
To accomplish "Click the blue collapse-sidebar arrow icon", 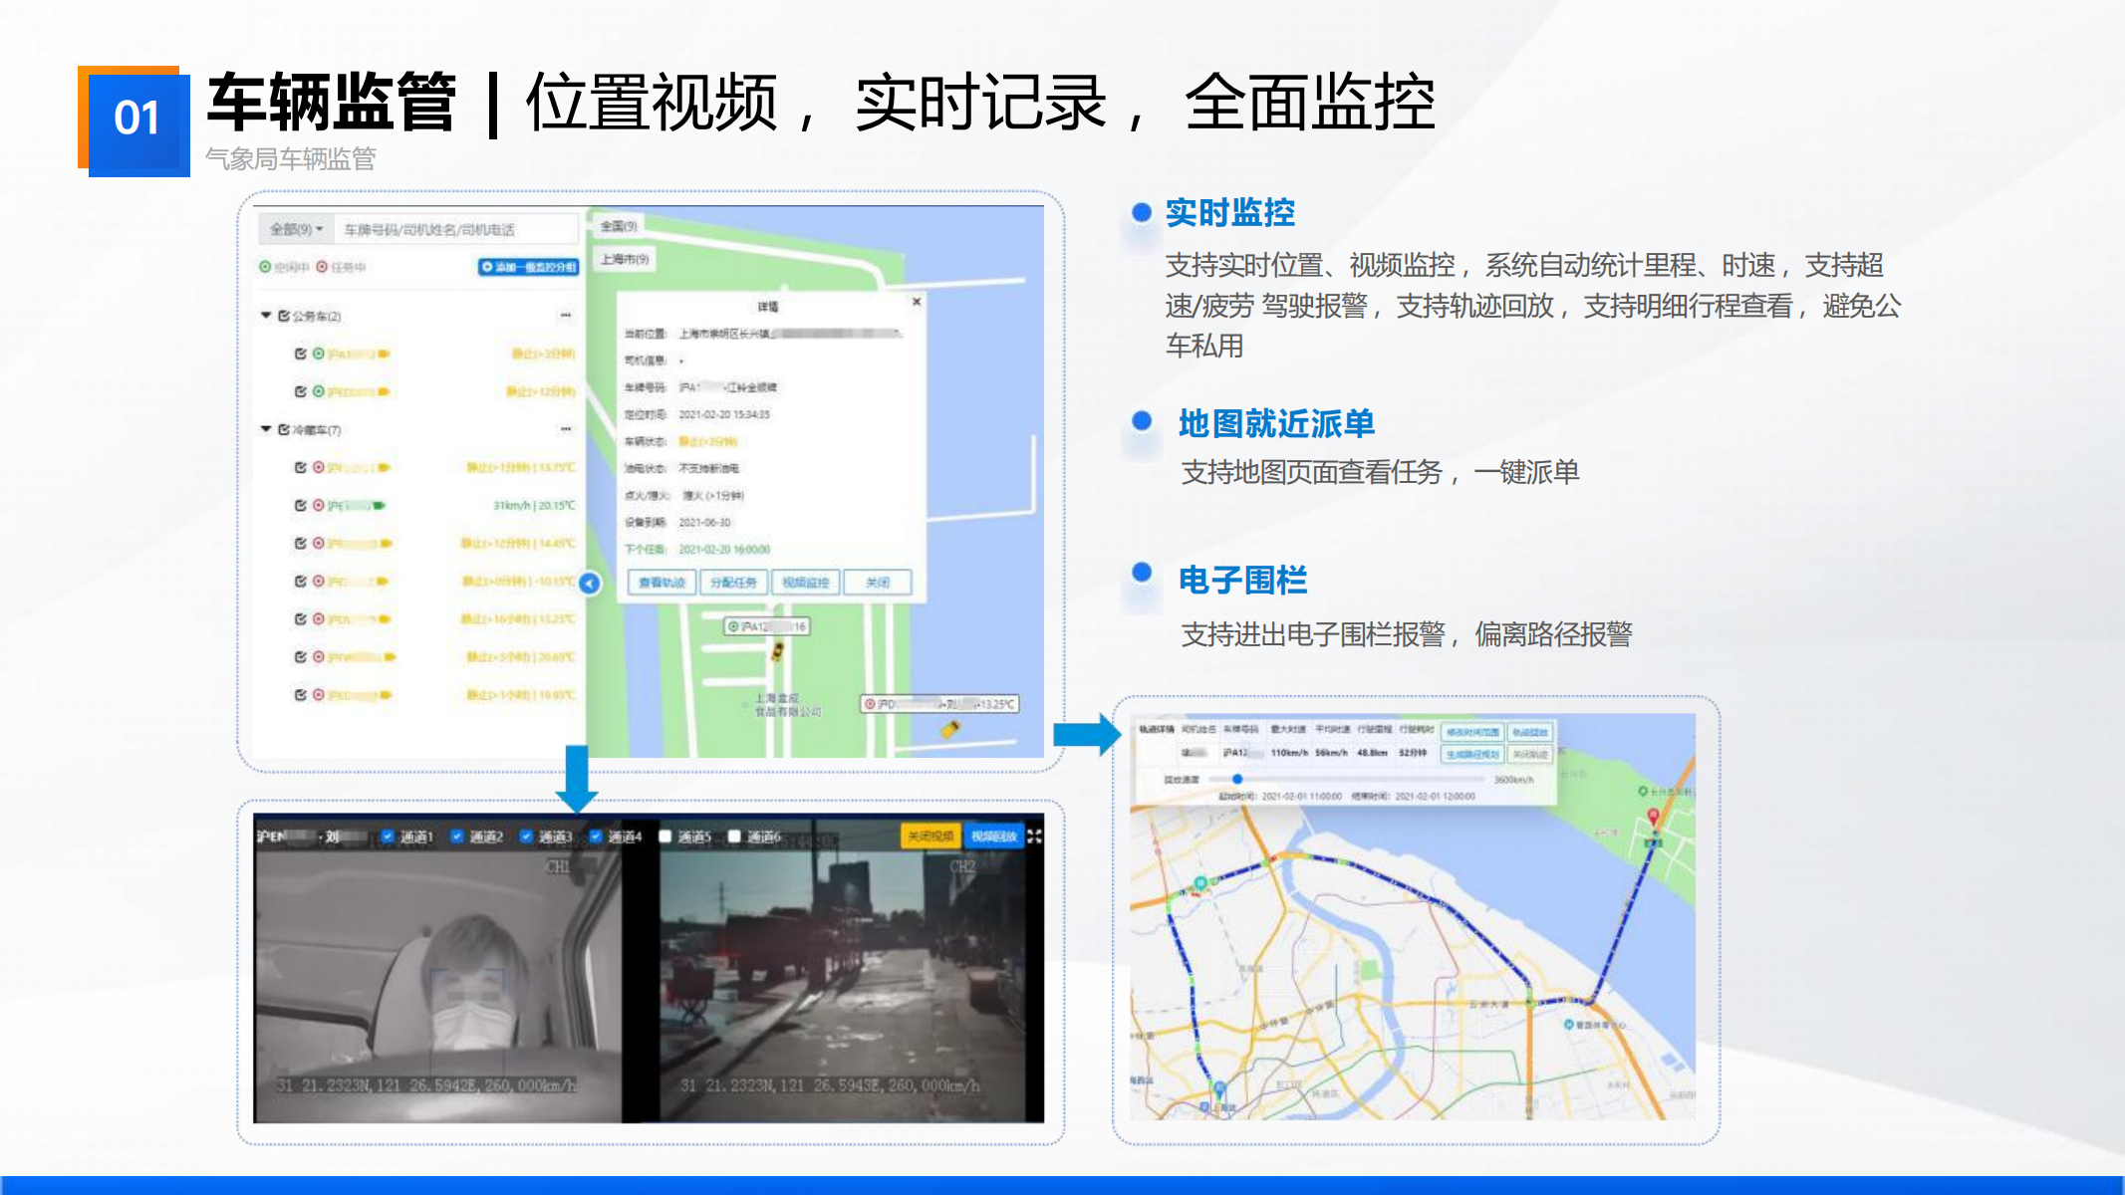I will [590, 584].
